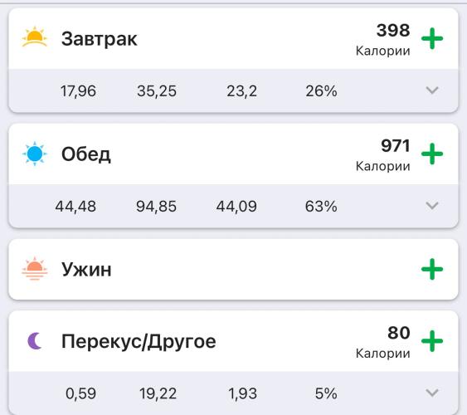Tap the sunset icon next to Ужин
The height and width of the screenshot is (415, 467).
pyautogui.click(x=35, y=268)
